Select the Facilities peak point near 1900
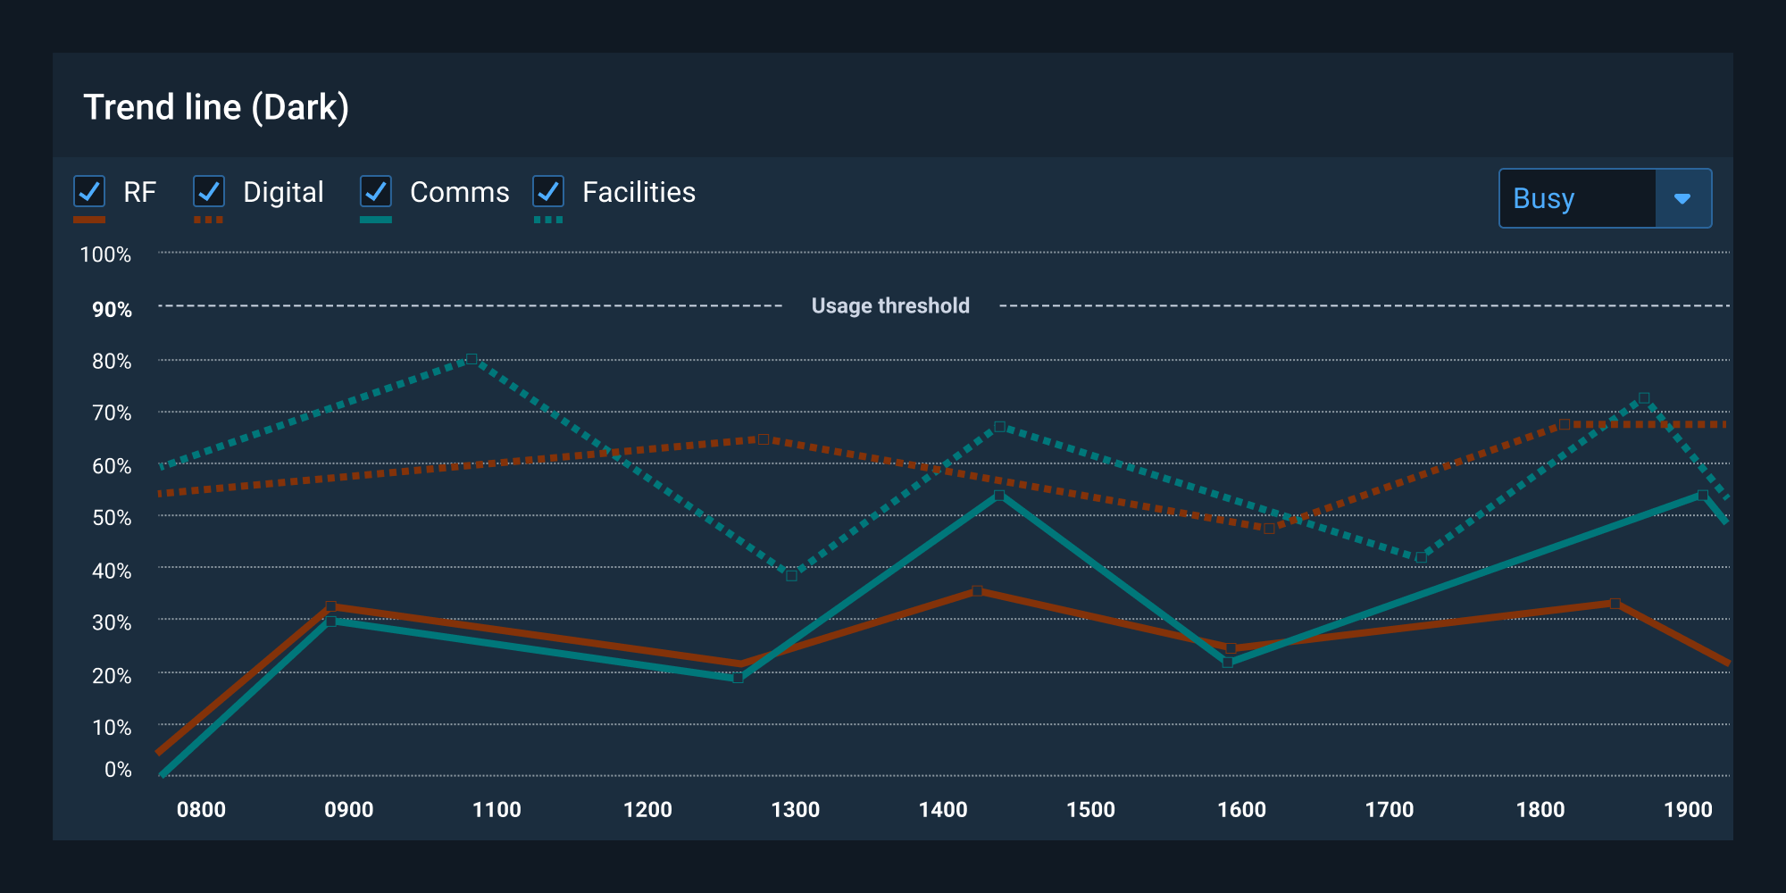1786x893 pixels. [1644, 398]
